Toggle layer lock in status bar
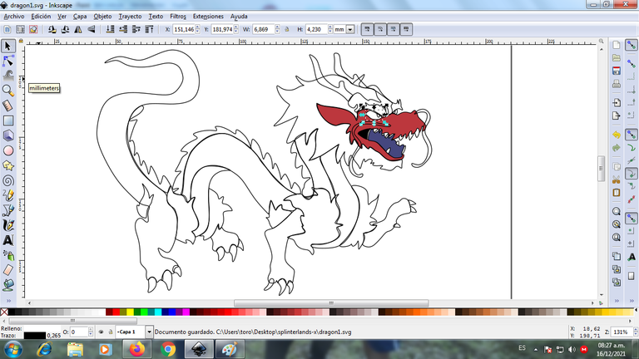Screen dimensions: 639x359 pyautogui.click(x=110, y=332)
